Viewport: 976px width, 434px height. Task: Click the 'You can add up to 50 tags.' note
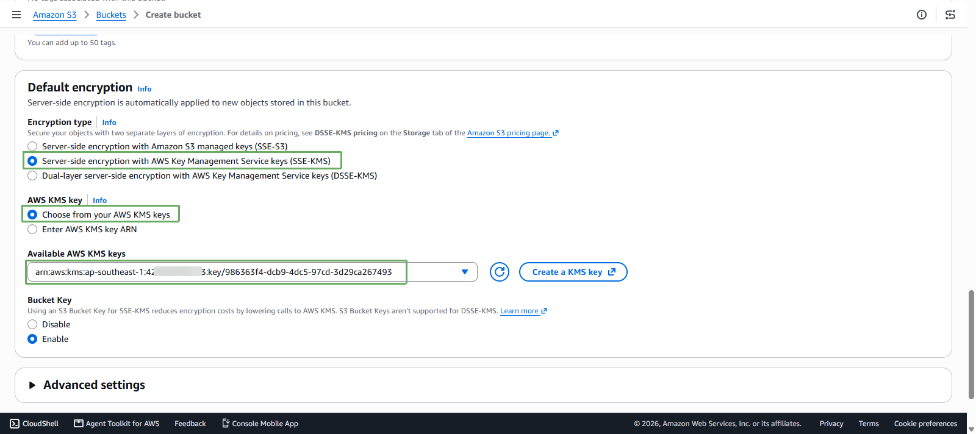pos(72,43)
